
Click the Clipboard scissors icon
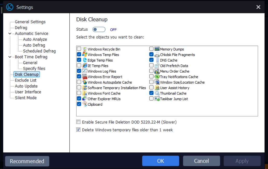(x=85, y=104)
